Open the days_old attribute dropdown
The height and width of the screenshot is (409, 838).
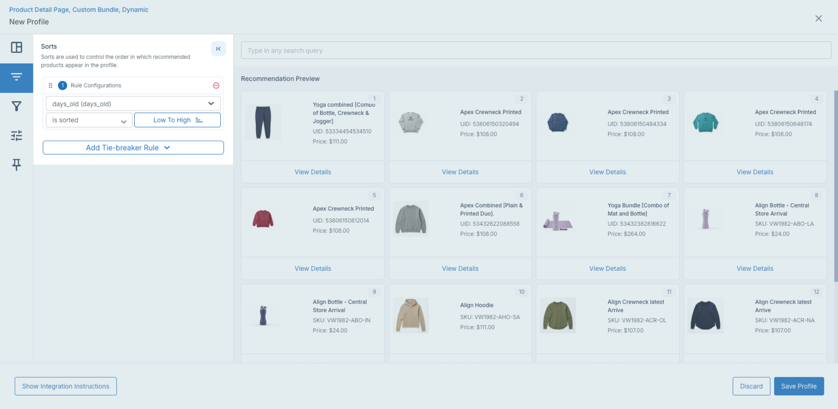(x=133, y=103)
